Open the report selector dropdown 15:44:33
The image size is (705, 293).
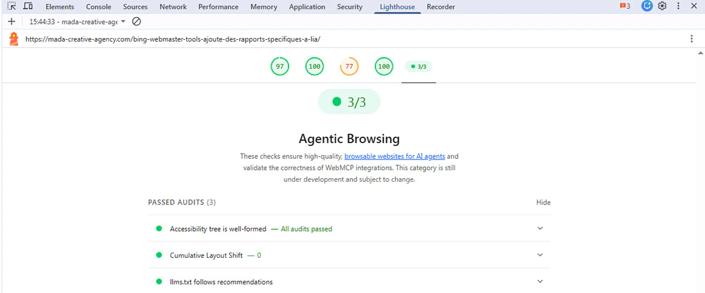[x=77, y=22]
